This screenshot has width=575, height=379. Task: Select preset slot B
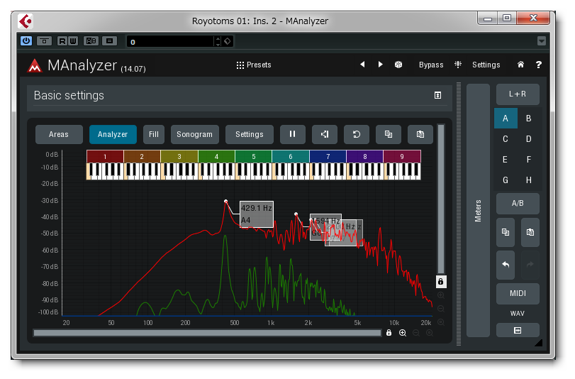(x=529, y=119)
